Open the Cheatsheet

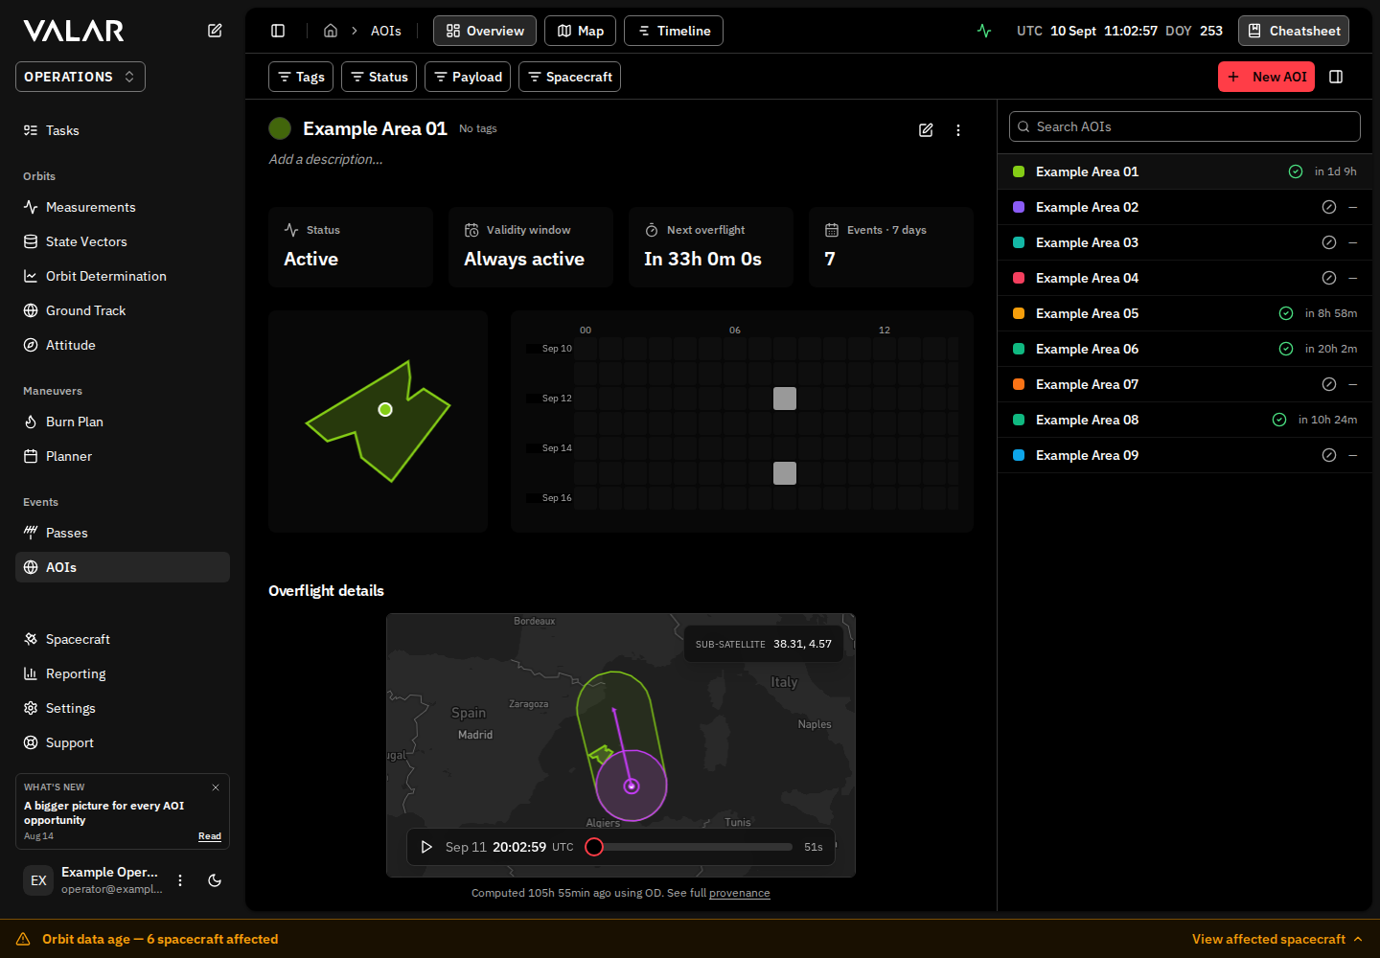[1294, 31]
